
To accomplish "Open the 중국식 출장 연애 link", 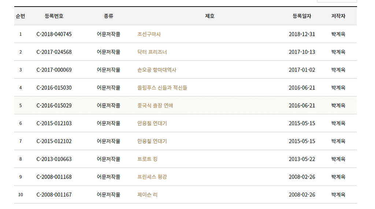I will pos(155,105).
